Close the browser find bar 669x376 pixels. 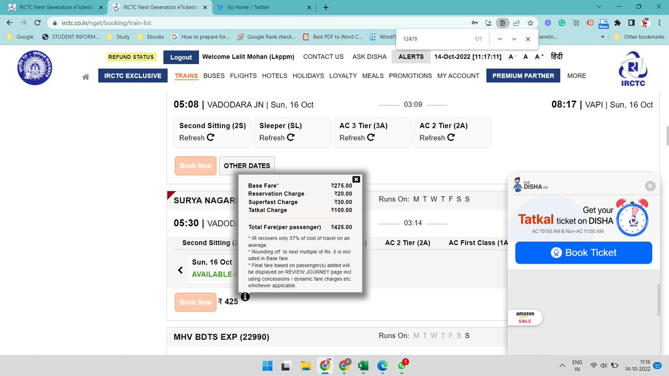528,39
